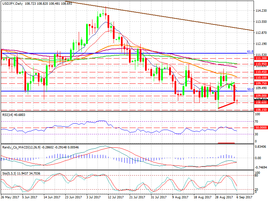Select the red 108.150 level tag
Viewport: 268px width, 201px height.
(261, 110)
